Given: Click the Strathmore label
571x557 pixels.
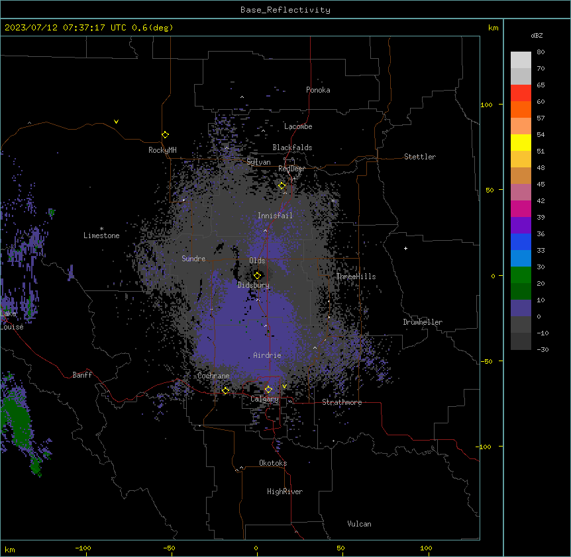Looking at the screenshot, I should click(342, 402).
